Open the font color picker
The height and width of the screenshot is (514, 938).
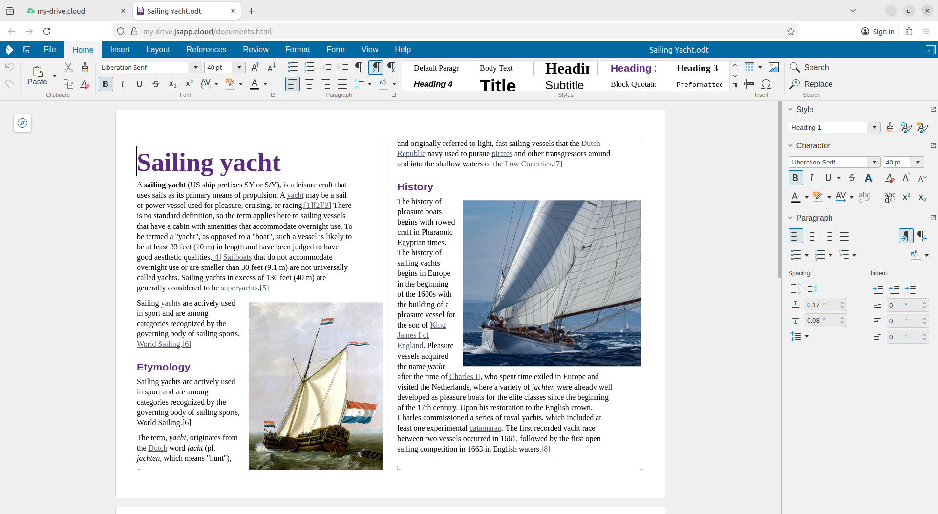265,84
